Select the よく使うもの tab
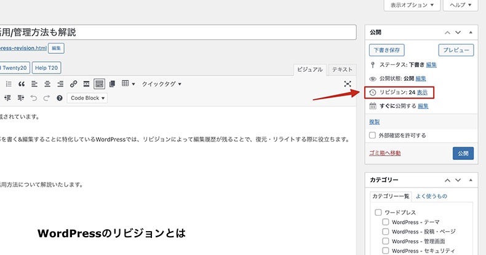Viewport: 486px width, 255px height. (431, 196)
